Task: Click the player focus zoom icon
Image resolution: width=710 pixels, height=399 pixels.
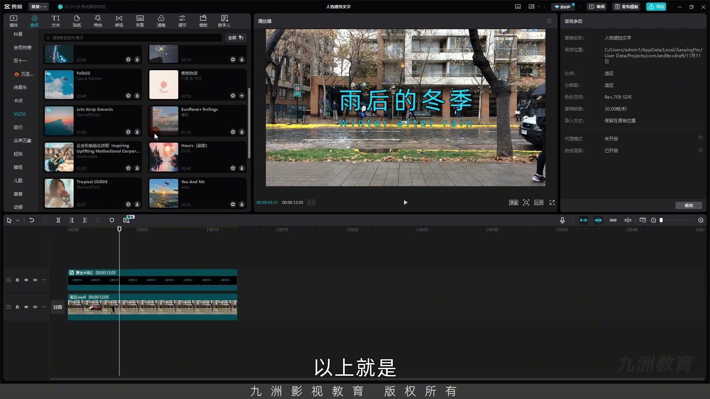Action: pos(526,202)
